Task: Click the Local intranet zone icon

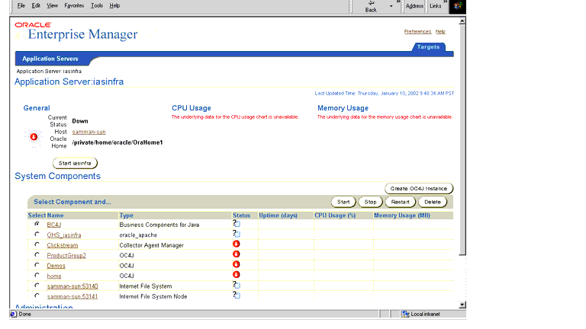Action: click(x=406, y=314)
